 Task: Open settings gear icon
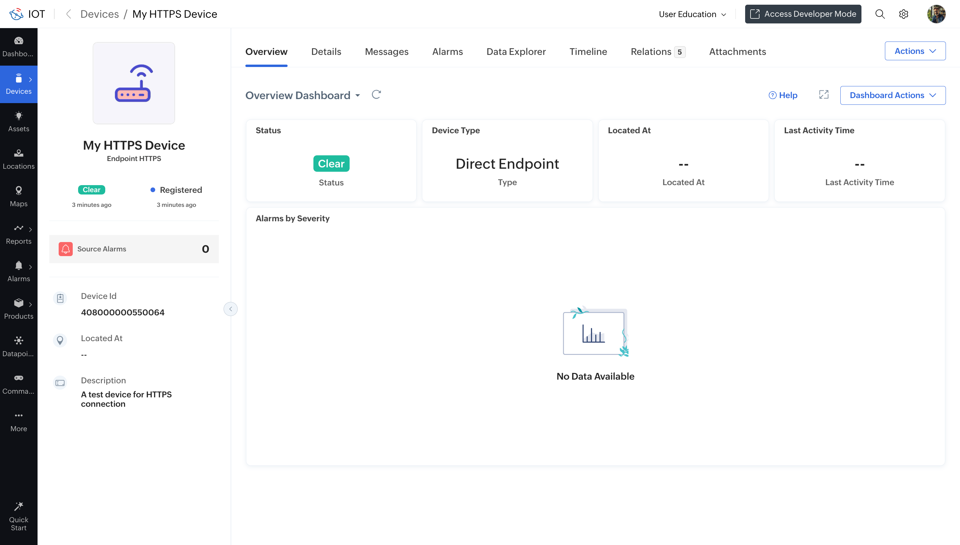pyautogui.click(x=903, y=14)
